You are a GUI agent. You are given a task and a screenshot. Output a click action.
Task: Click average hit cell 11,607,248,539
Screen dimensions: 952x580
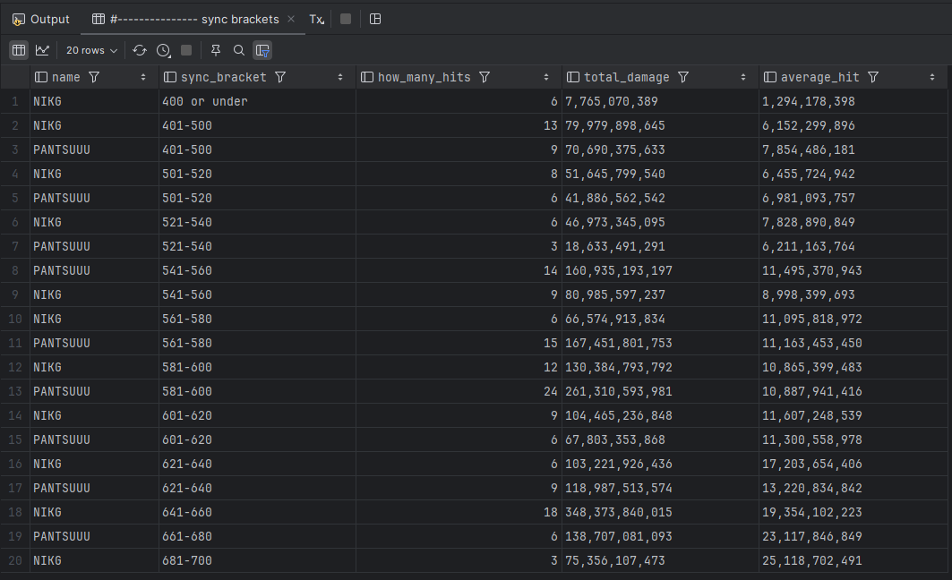point(853,415)
